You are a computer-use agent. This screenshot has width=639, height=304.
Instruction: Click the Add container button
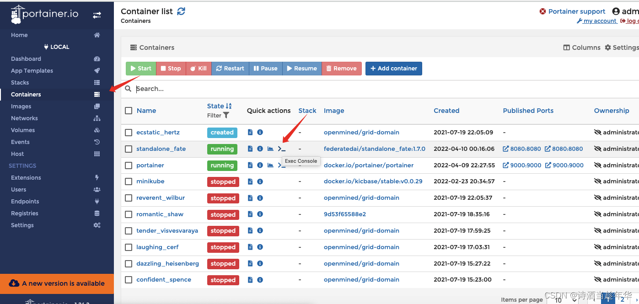(394, 69)
